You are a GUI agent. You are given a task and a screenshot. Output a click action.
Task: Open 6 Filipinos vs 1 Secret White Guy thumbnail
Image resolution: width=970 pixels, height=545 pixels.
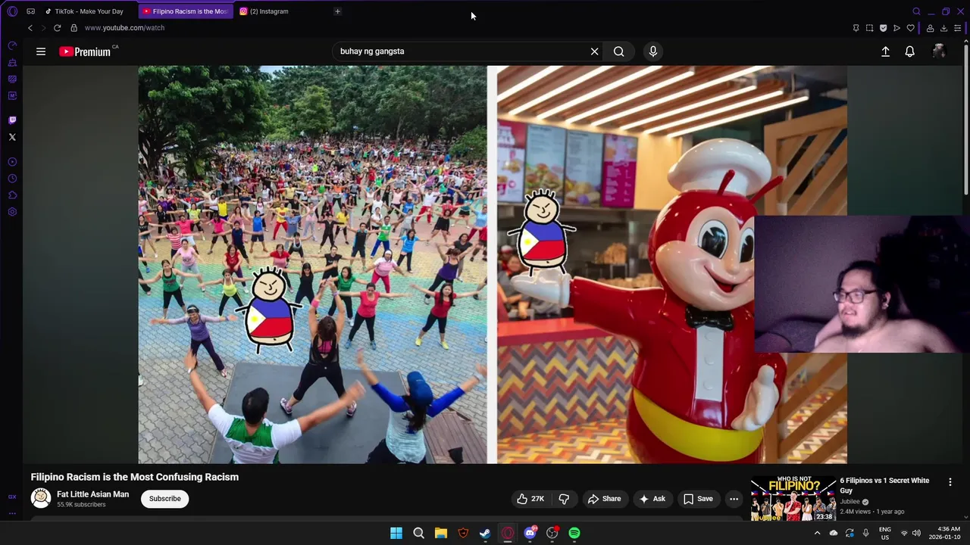[793, 499]
